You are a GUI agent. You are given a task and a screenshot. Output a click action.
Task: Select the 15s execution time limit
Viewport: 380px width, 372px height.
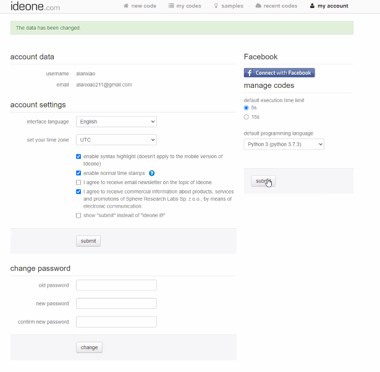[246, 117]
